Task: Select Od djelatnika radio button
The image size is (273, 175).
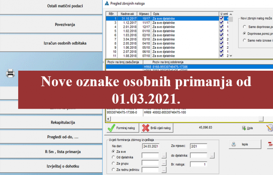Action: tap(113, 157)
